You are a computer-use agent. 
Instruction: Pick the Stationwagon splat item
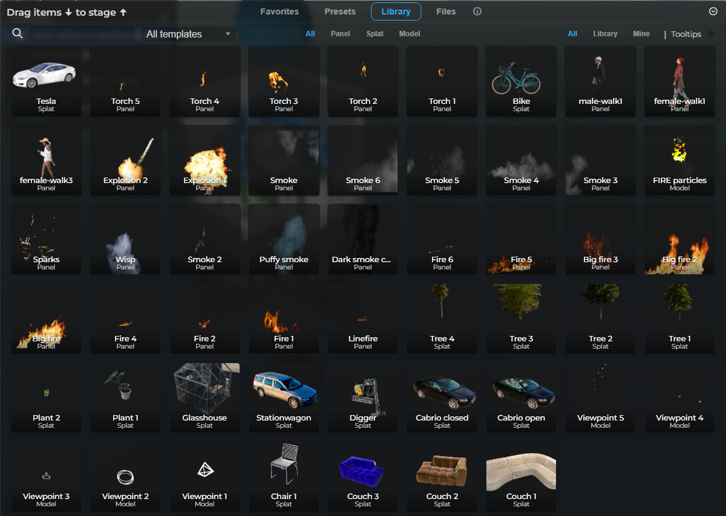click(284, 398)
